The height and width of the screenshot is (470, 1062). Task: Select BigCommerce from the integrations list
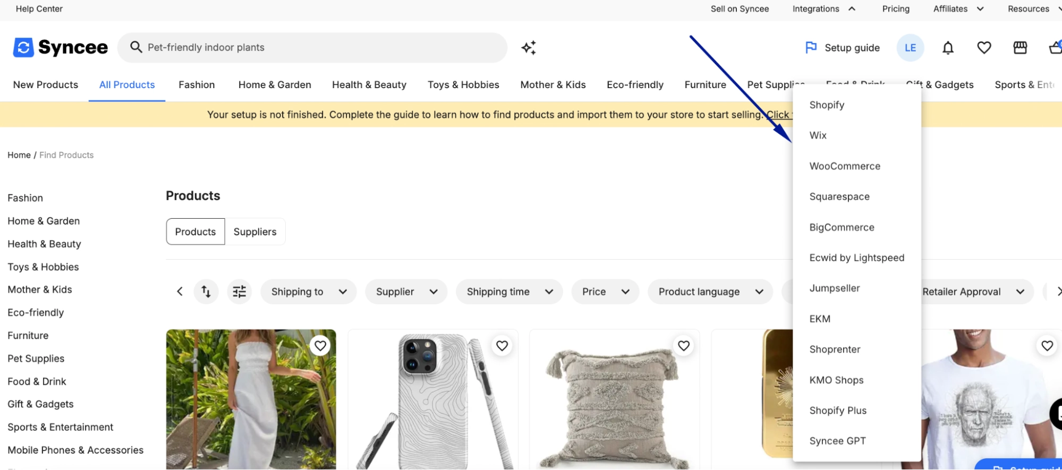point(842,227)
